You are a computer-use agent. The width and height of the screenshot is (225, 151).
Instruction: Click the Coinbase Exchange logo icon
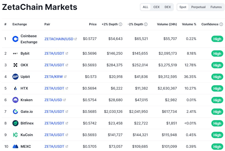point(15,39)
